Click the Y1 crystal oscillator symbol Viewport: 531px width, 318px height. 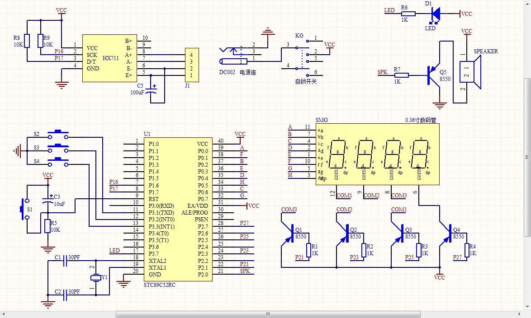coord(96,278)
